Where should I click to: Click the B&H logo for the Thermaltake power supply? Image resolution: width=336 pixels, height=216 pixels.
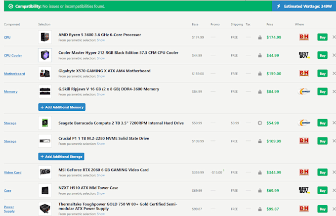pos(304,209)
